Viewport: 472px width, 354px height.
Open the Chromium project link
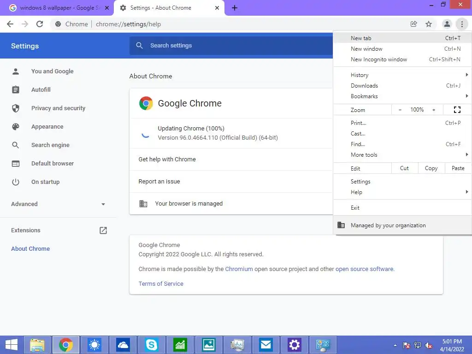(239, 269)
